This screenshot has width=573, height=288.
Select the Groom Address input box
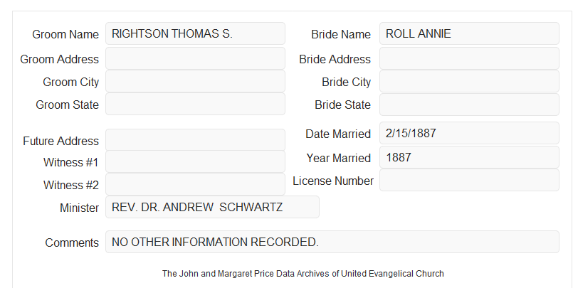click(195, 58)
